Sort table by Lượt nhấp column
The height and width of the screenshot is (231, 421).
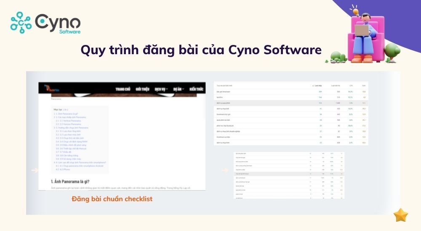coord(318,85)
